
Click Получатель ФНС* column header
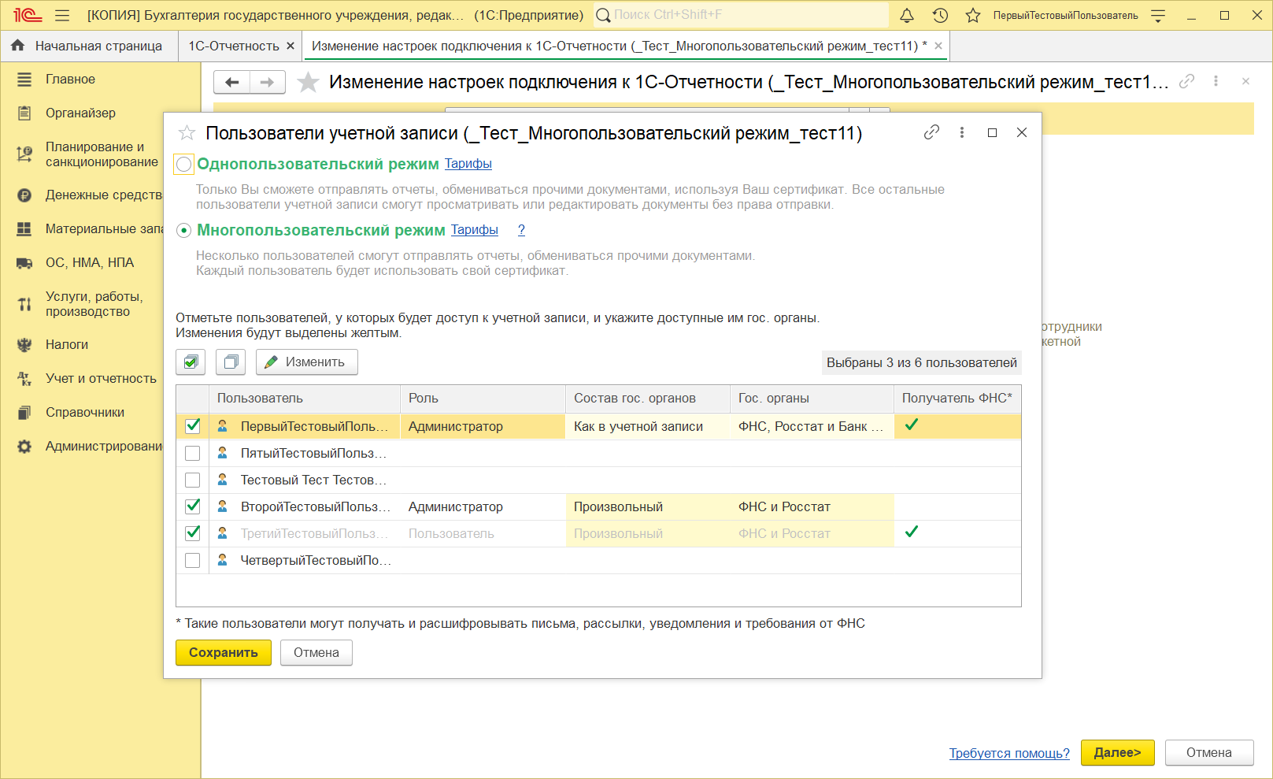pos(957,398)
